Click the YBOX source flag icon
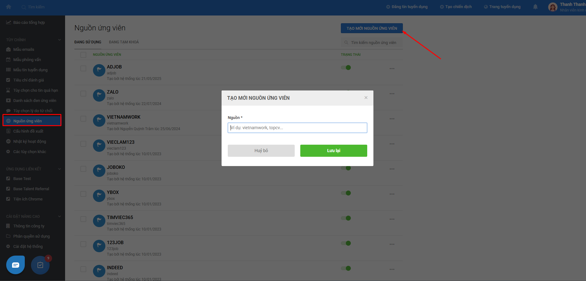 click(x=99, y=196)
